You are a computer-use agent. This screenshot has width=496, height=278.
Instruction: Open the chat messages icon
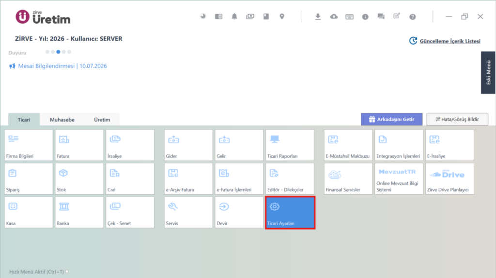[381, 16]
